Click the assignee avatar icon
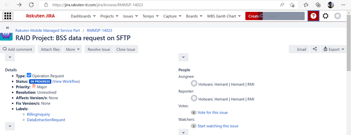The height and width of the screenshot is (135, 351). [x=194, y=83]
